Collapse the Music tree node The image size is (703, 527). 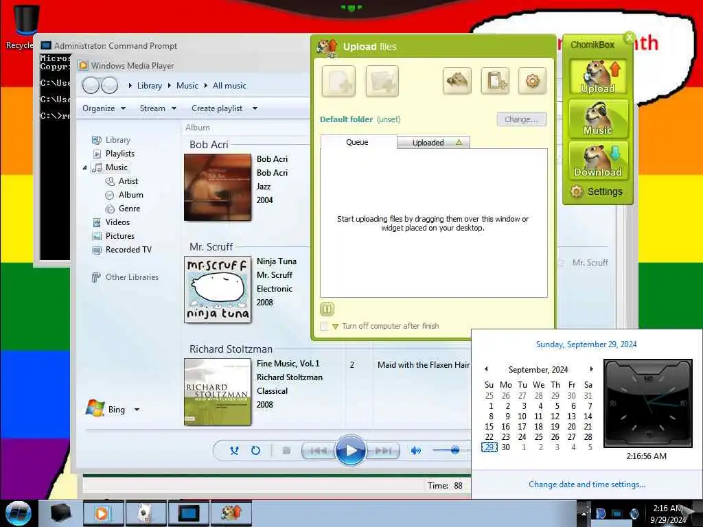tap(84, 167)
